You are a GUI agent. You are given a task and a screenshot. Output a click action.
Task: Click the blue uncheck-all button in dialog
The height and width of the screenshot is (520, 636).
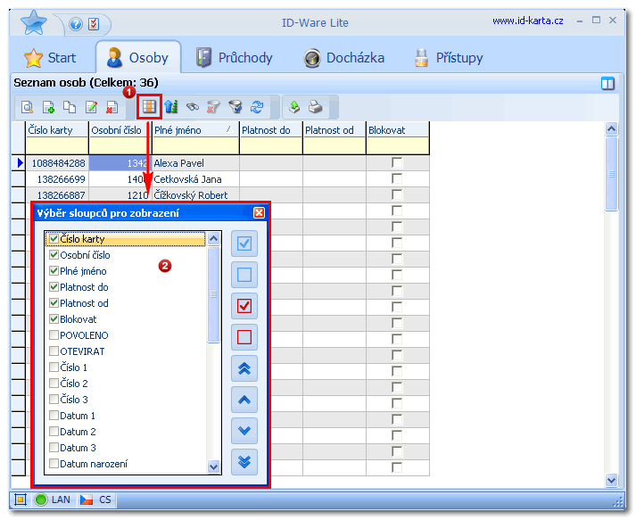point(244,275)
